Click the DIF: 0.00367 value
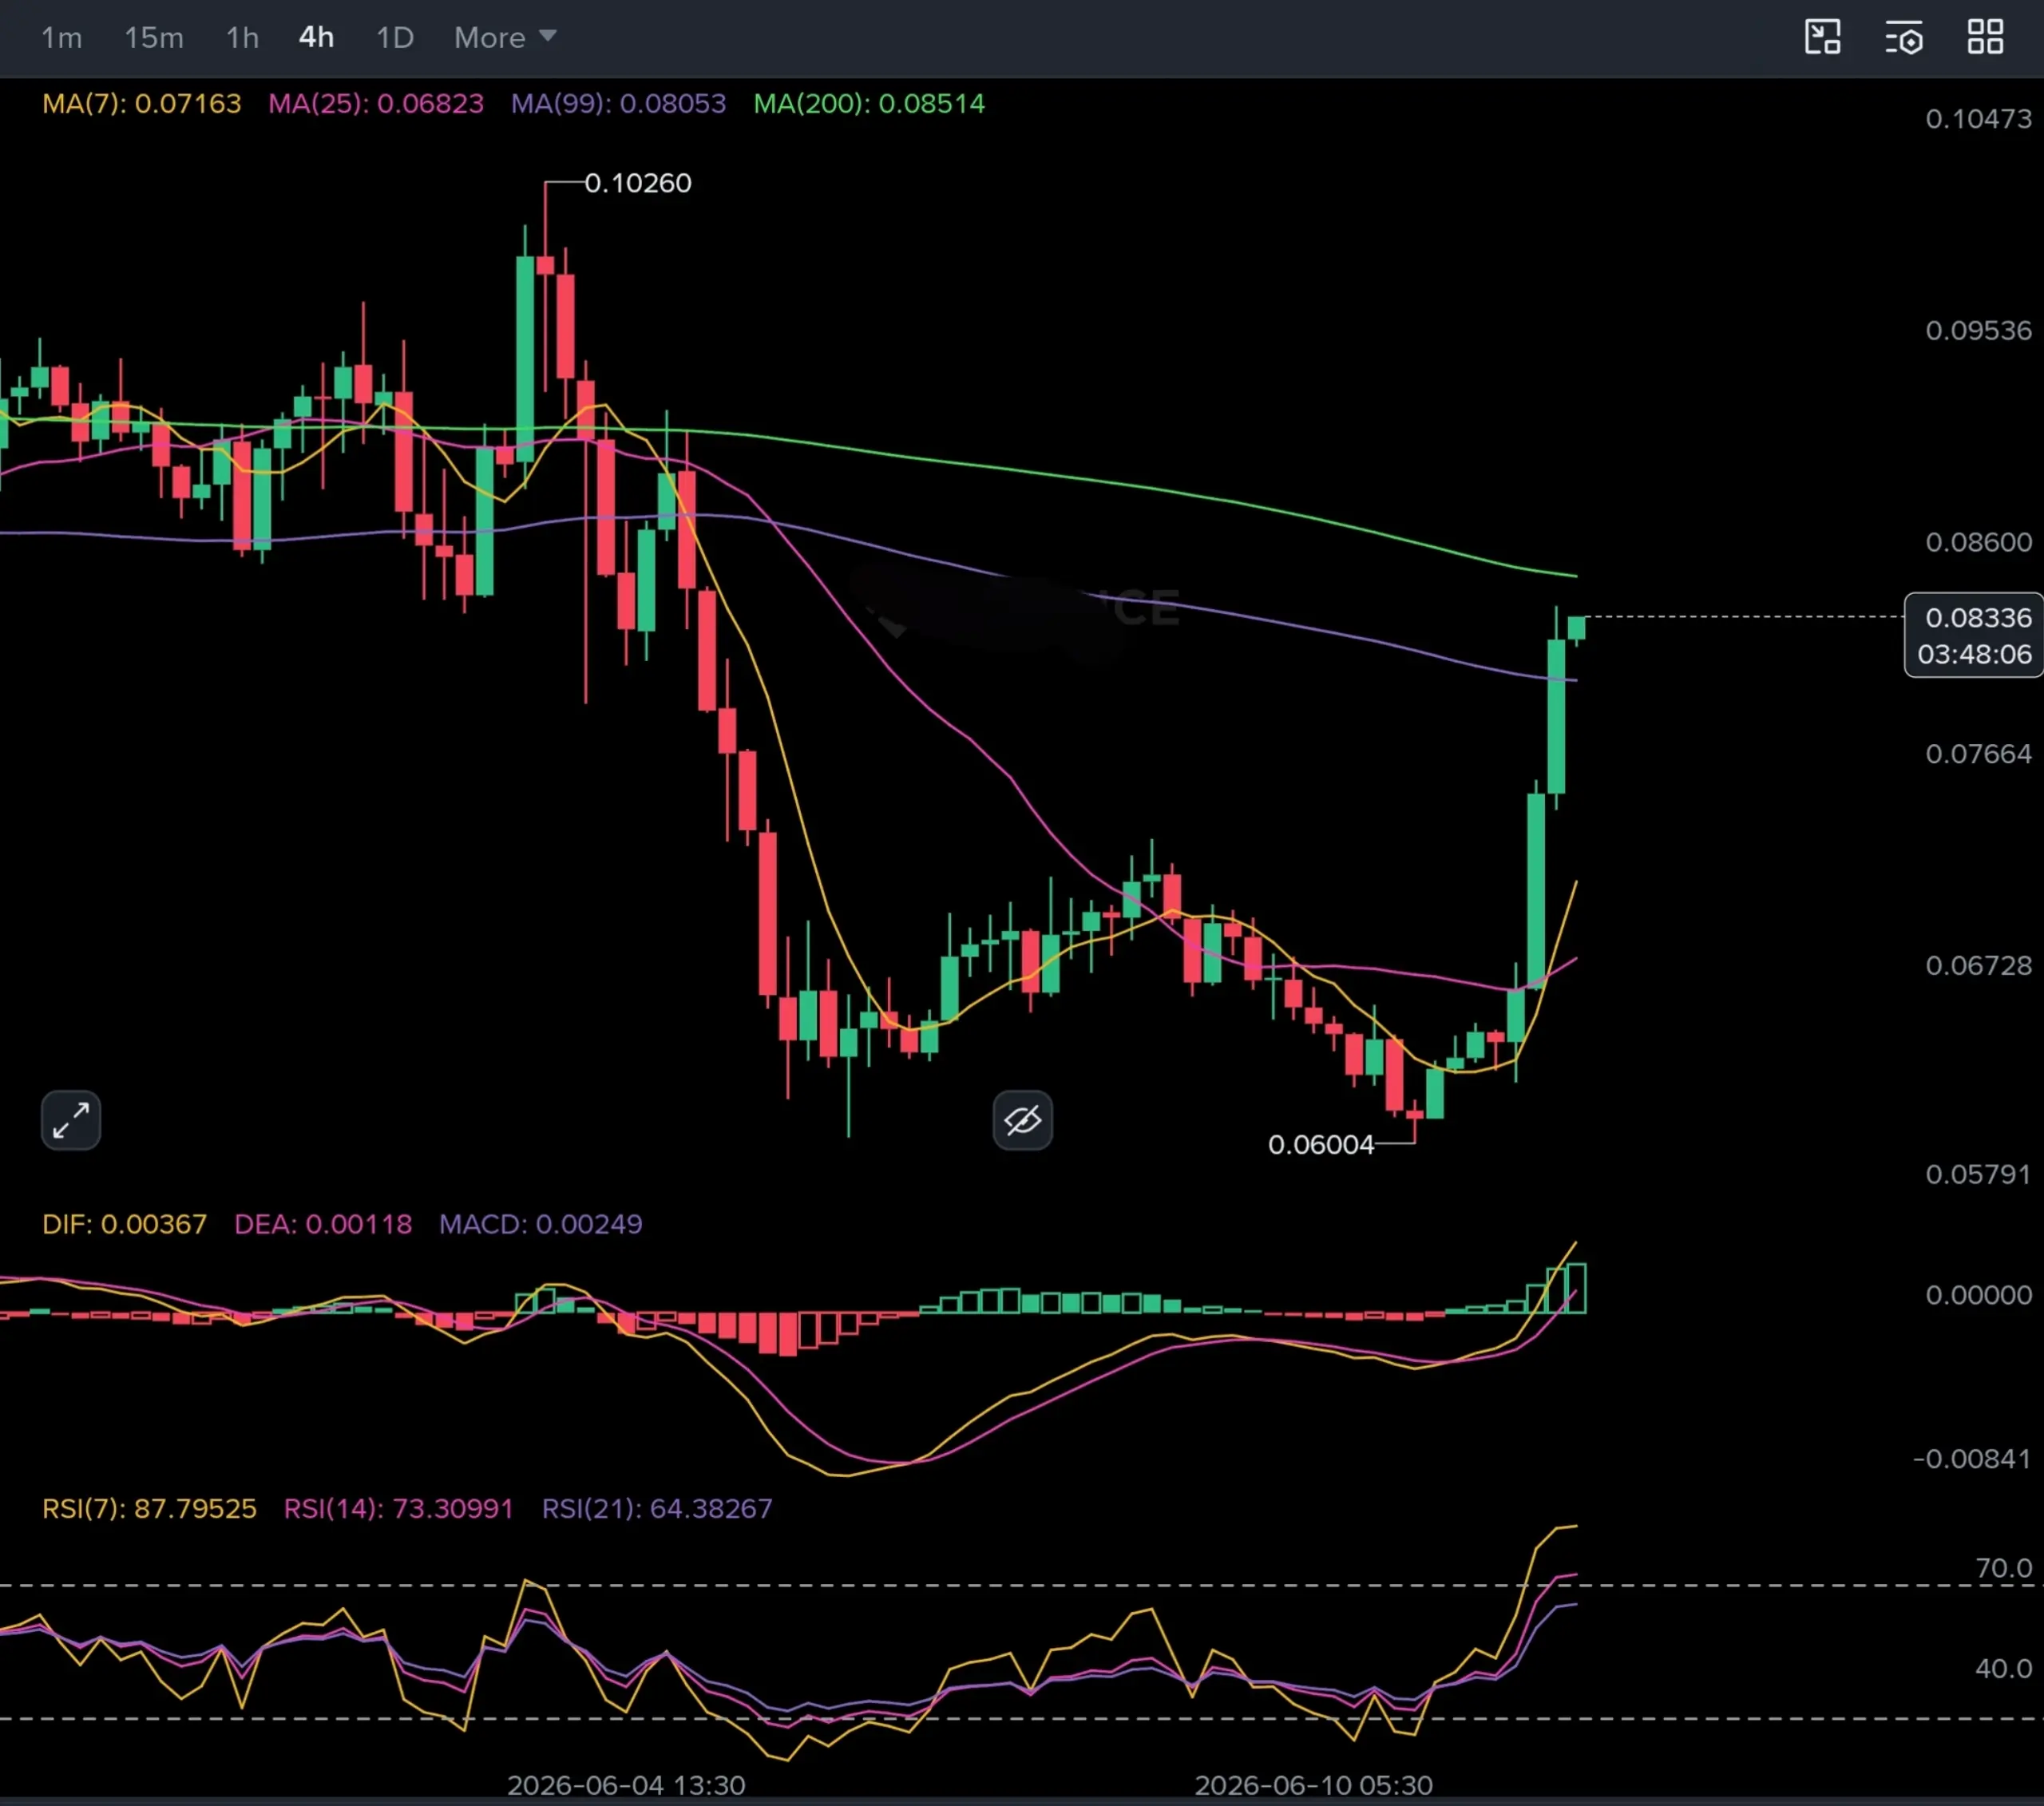 pyautogui.click(x=125, y=1224)
